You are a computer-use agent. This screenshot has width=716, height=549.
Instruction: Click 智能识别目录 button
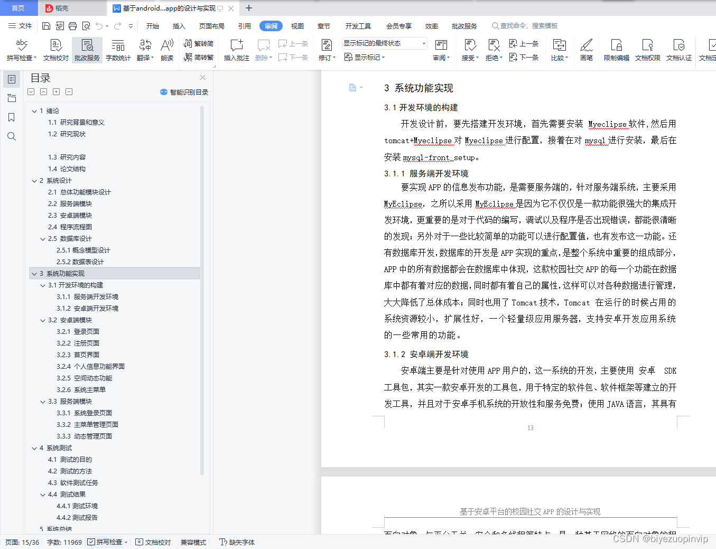click(184, 92)
